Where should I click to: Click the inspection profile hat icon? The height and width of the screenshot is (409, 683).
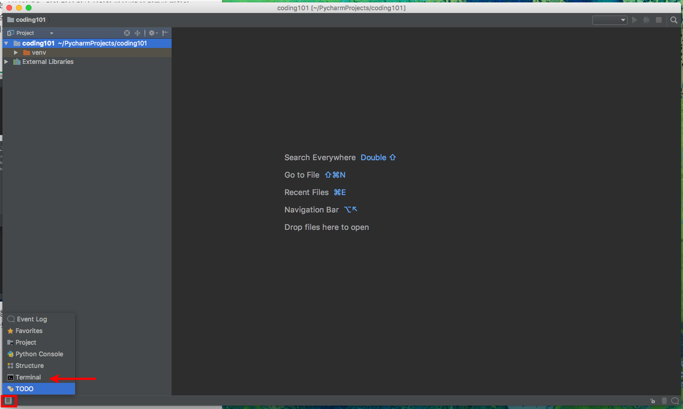click(x=664, y=401)
